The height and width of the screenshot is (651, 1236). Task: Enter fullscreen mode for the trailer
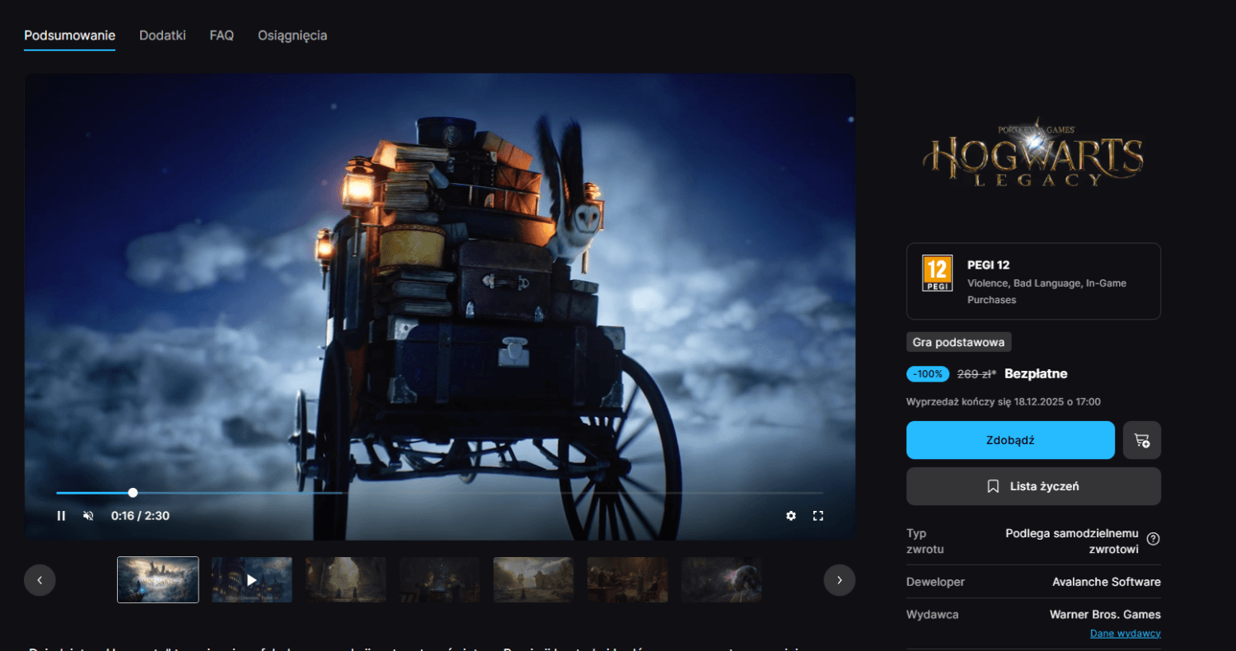pyautogui.click(x=818, y=515)
